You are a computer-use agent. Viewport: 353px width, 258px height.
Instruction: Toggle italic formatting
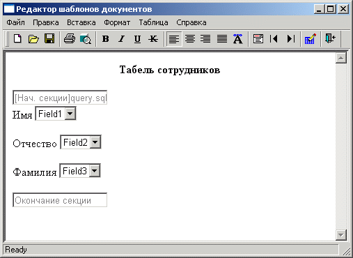(x=121, y=39)
